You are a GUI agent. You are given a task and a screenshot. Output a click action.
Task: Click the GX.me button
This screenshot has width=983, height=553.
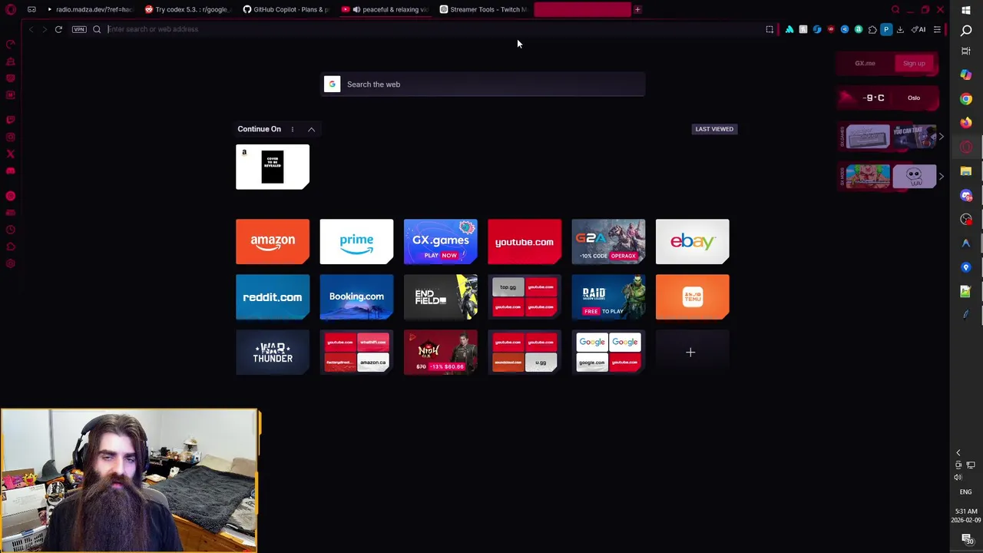pos(865,63)
